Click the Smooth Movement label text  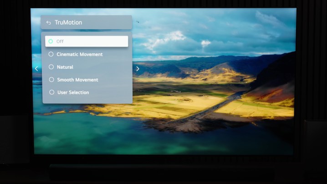(77, 80)
